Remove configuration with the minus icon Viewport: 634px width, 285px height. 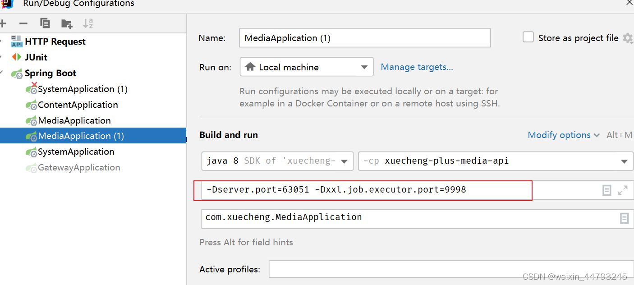coord(23,23)
